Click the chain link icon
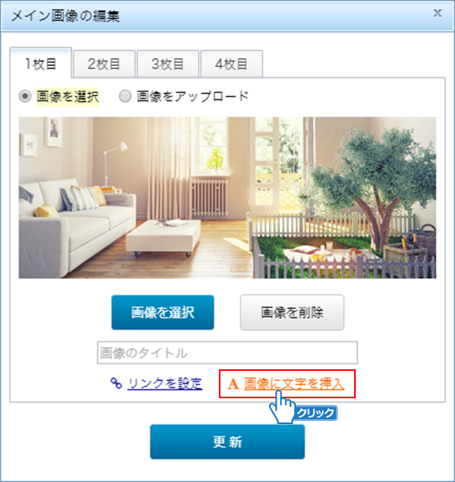Screen dimensions: 455x482 pos(116,383)
